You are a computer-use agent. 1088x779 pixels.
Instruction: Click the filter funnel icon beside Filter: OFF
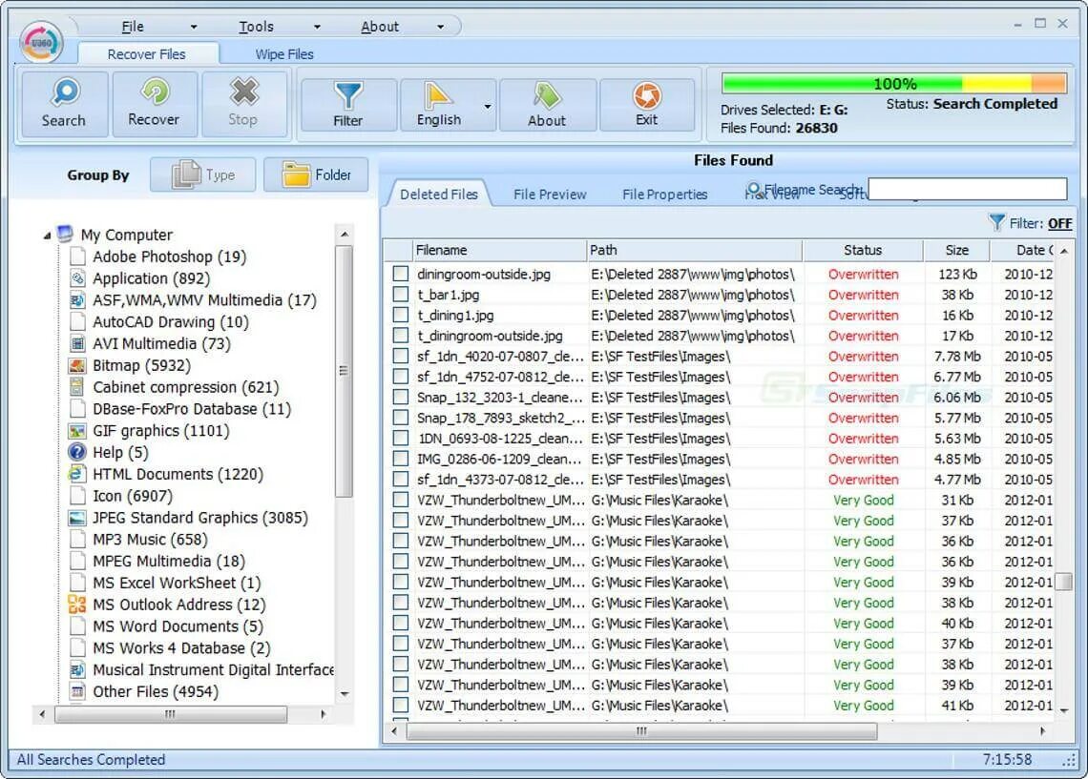(996, 222)
